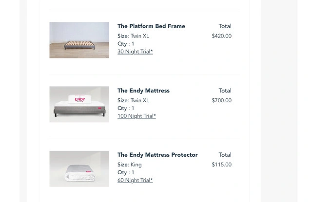This screenshot has width=312, height=202.
Task: Click the Endy Mattress product image
Action: 79,104
